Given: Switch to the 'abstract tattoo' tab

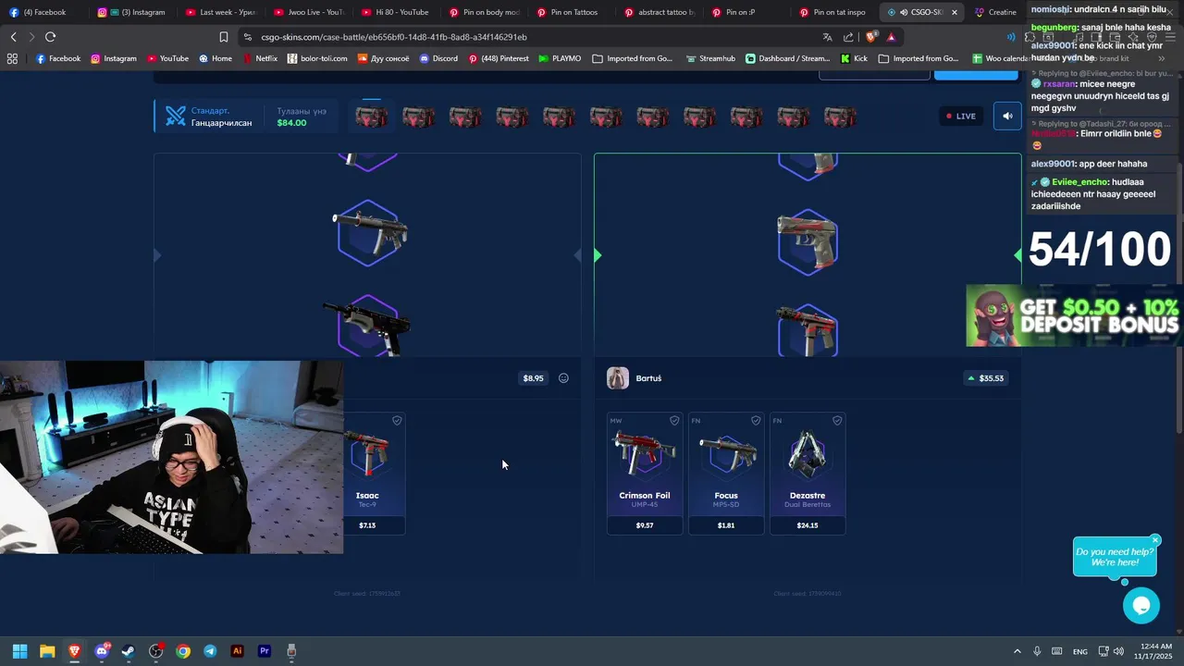Looking at the screenshot, I should pos(660,12).
